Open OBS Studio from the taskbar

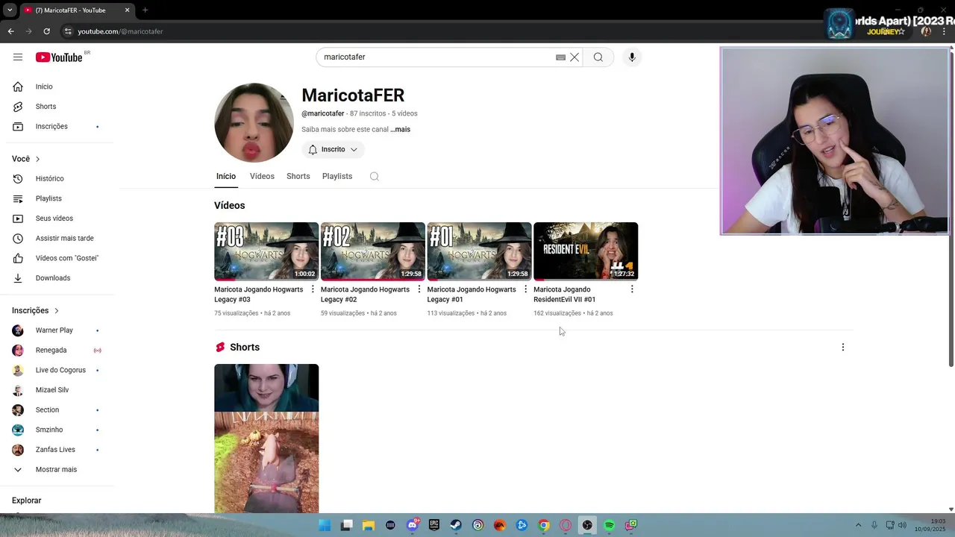587,525
